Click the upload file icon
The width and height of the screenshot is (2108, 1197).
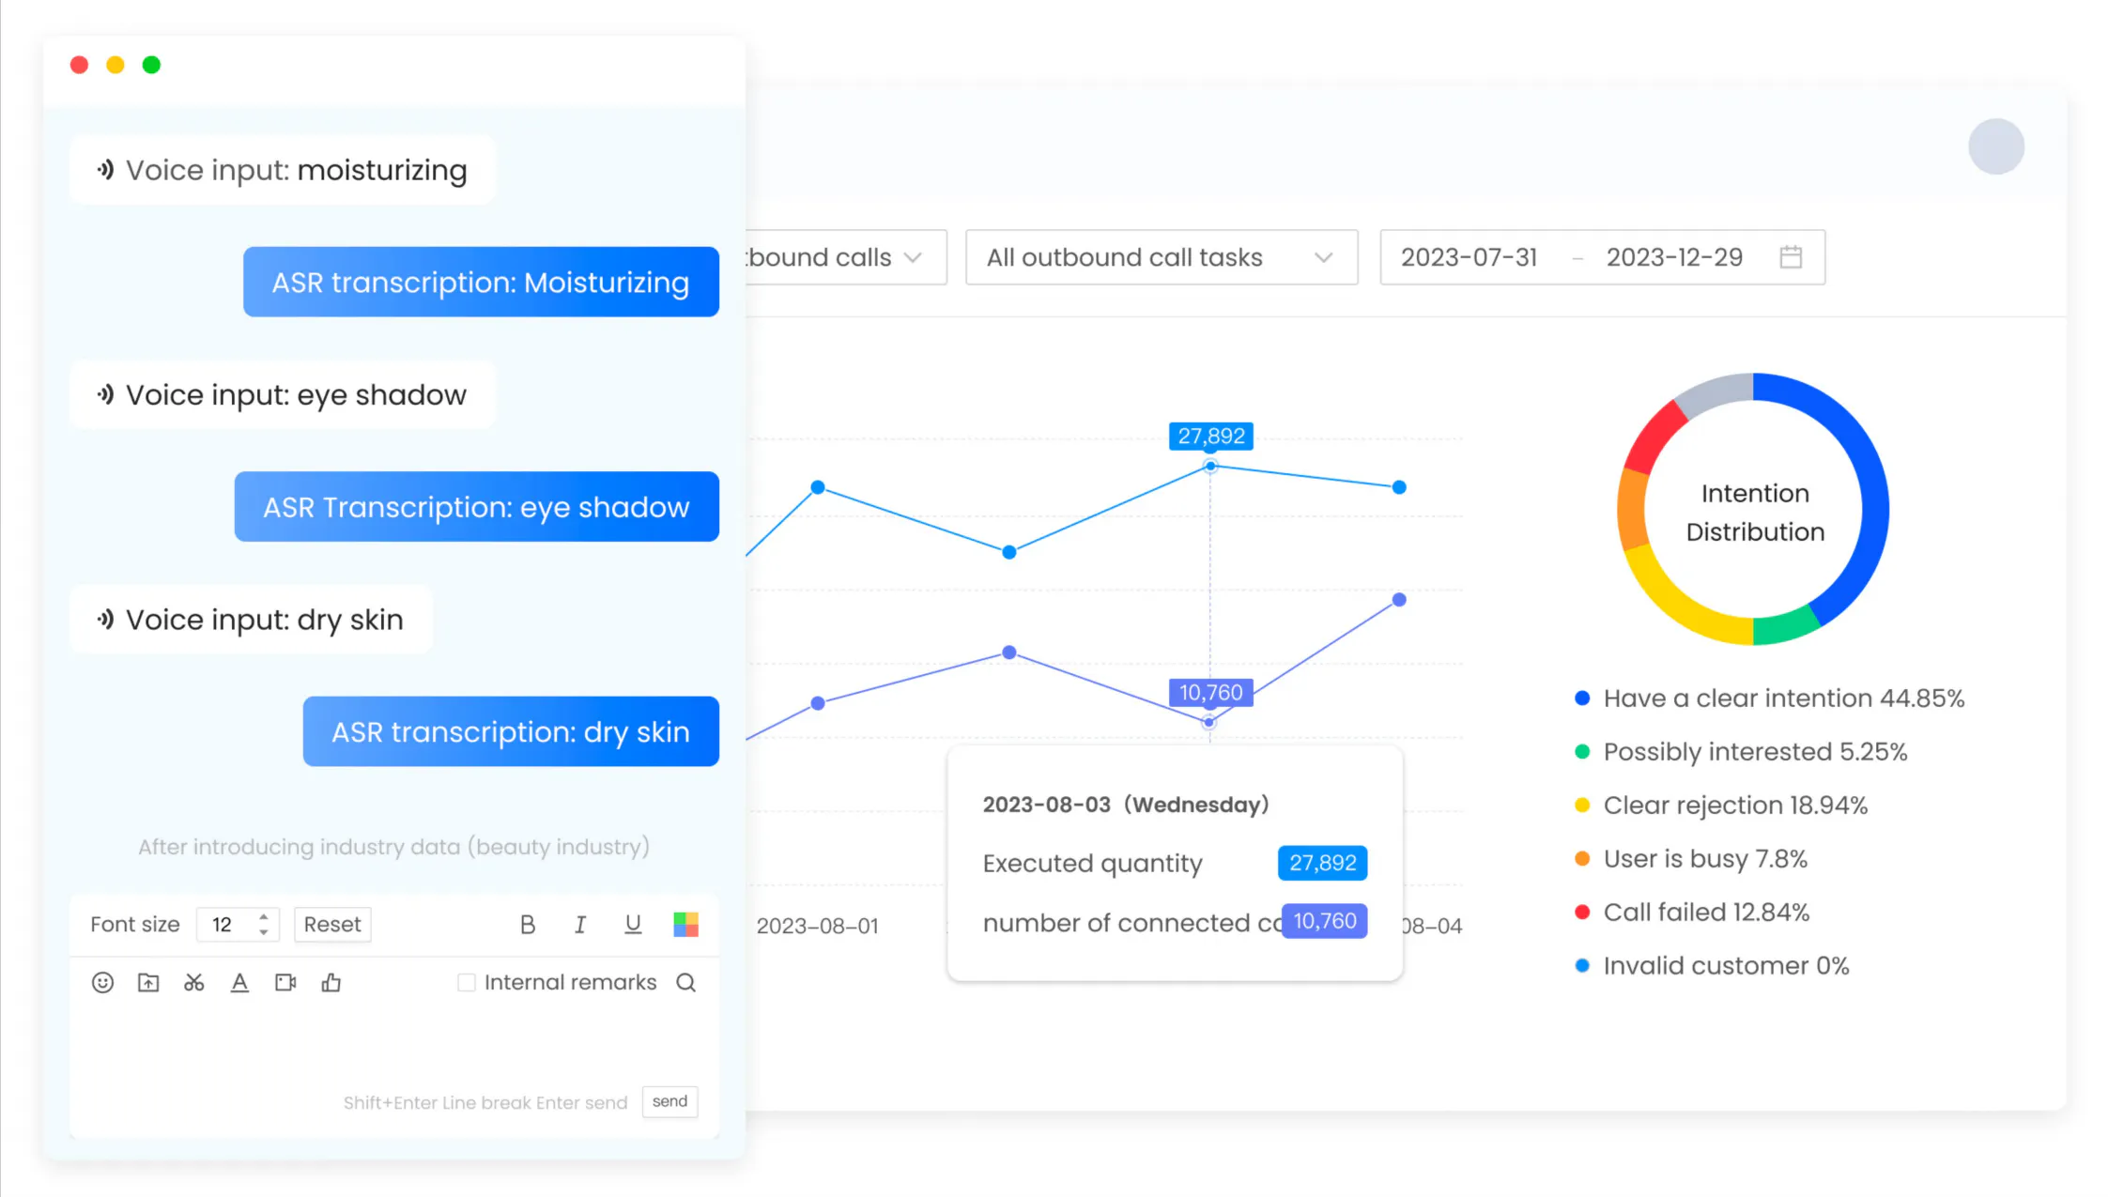point(148,983)
